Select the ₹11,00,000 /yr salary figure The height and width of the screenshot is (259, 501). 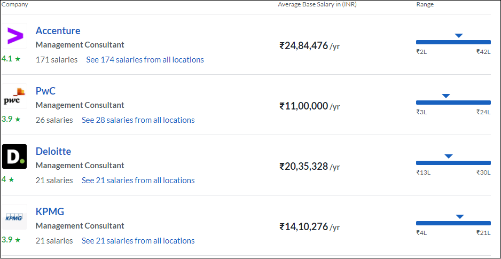pos(310,106)
